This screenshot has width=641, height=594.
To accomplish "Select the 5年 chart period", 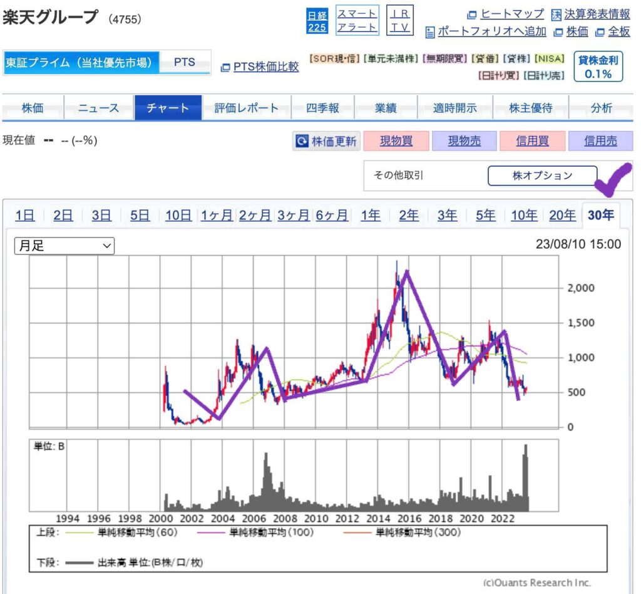I will [x=486, y=215].
